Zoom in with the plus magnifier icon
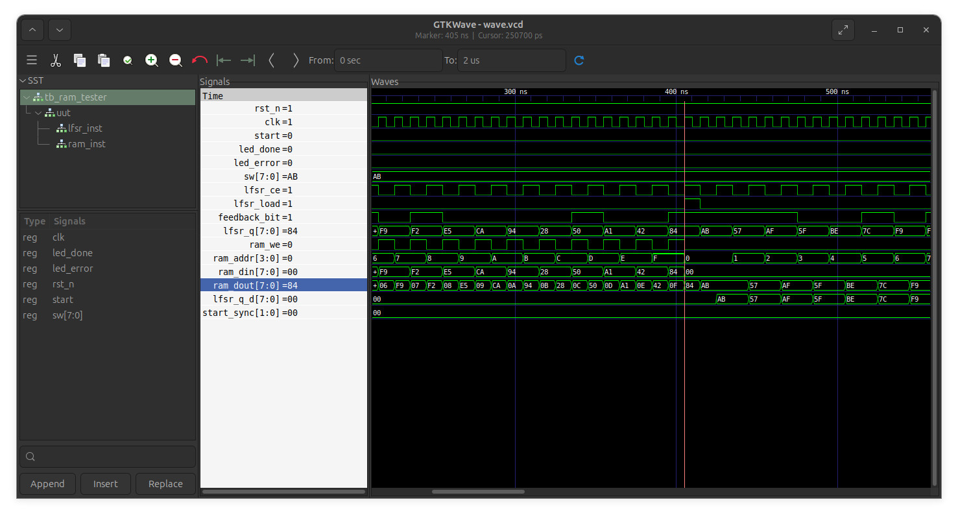Screen dimensions: 958x517 coord(152,60)
